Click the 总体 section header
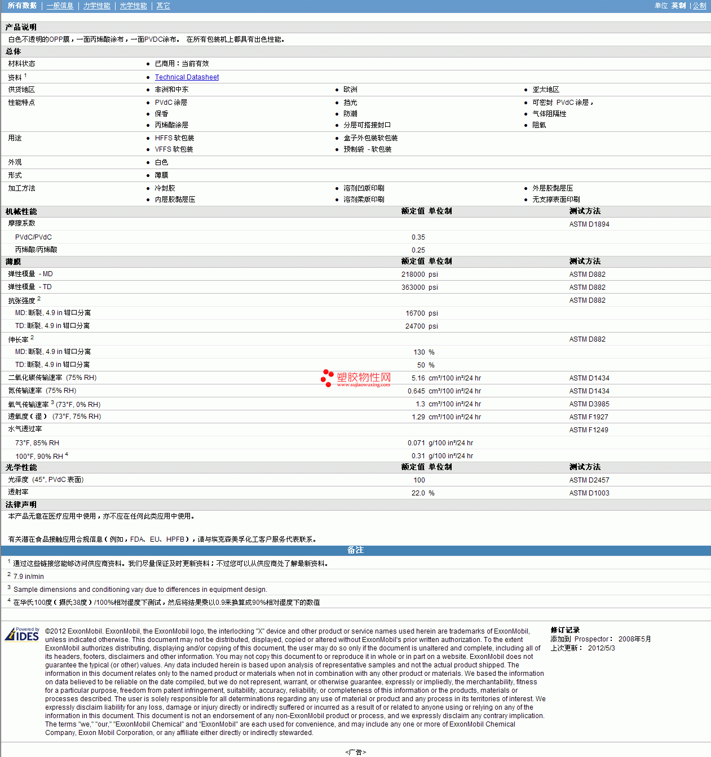 point(13,51)
